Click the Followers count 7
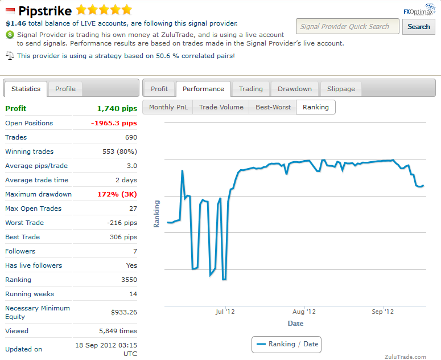 pyautogui.click(x=135, y=251)
